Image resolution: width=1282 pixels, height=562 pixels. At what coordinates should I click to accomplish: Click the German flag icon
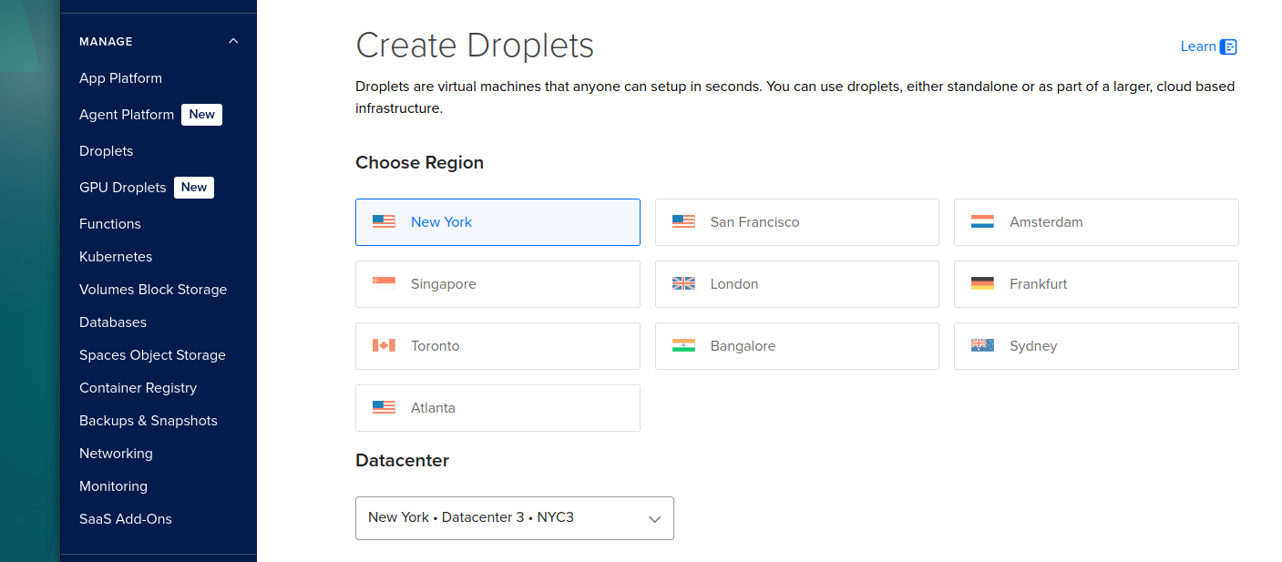[x=982, y=283]
